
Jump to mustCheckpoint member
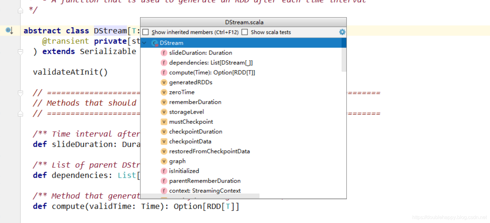(191, 122)
